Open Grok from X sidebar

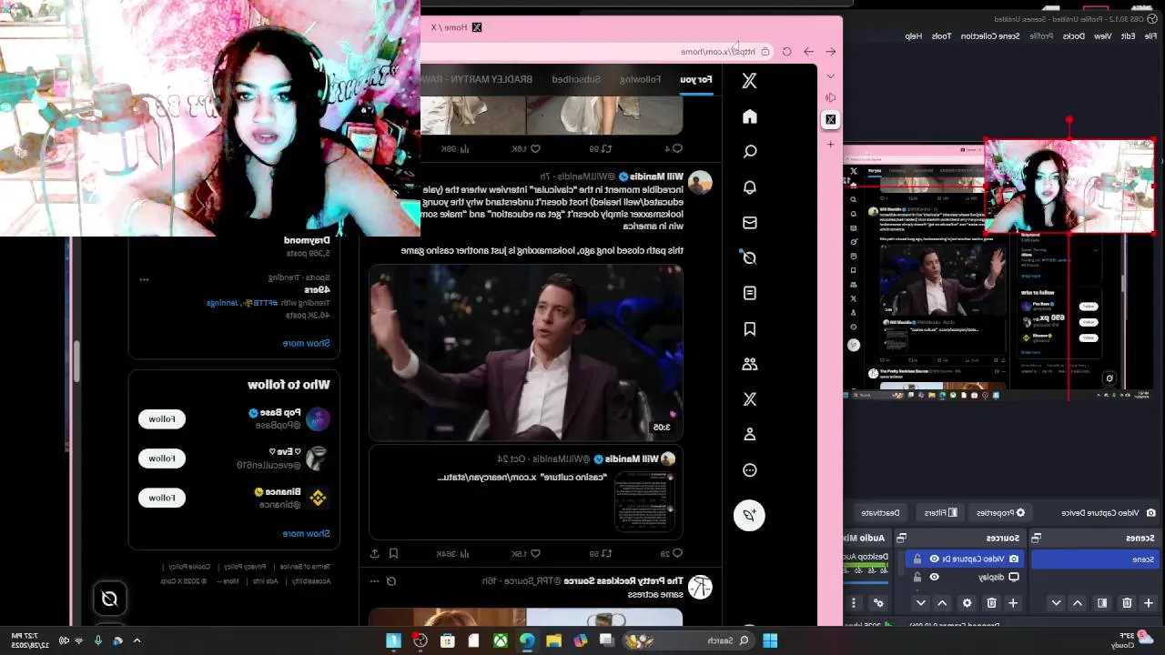tap(749, 257)
